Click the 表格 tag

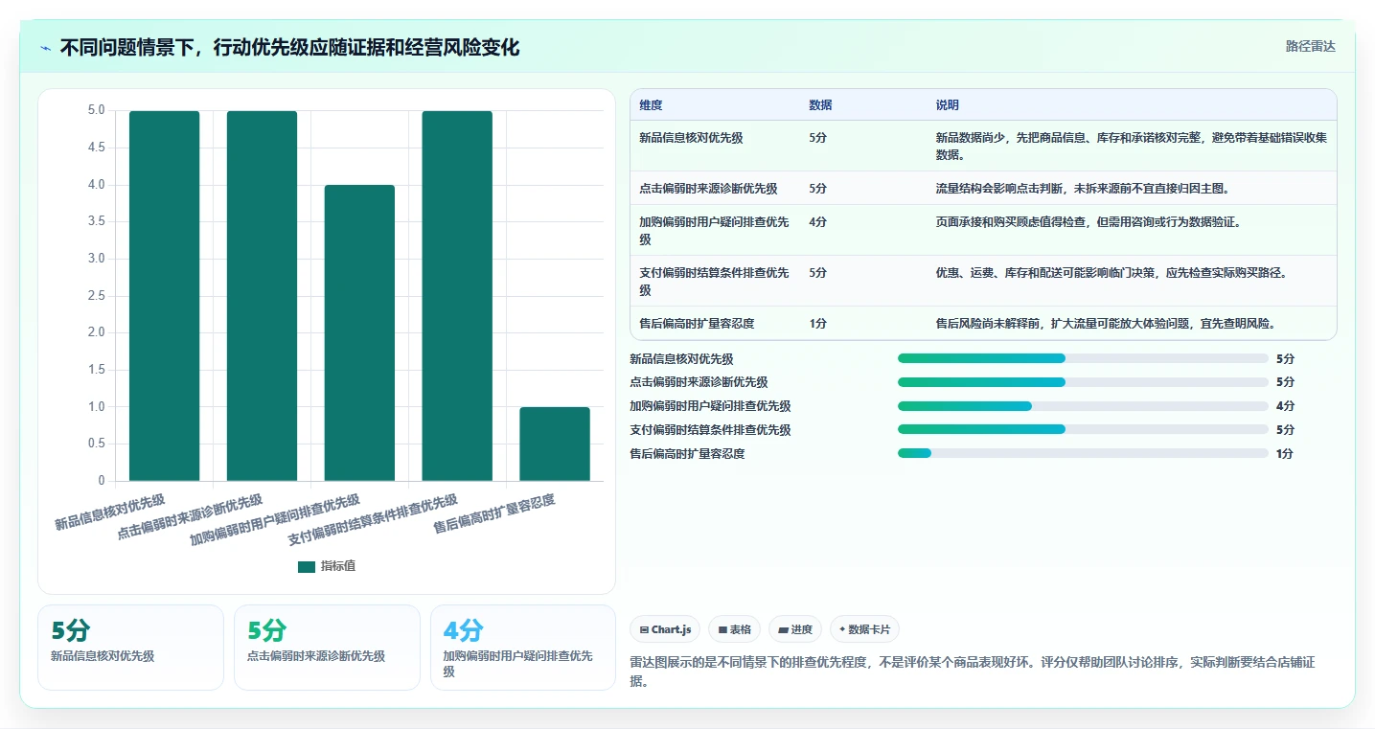pos(734,629)
